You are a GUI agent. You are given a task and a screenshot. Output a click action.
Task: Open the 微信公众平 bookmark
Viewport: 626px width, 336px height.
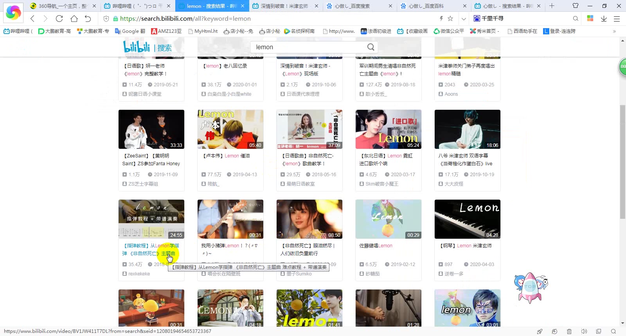(x=449, y=31)
